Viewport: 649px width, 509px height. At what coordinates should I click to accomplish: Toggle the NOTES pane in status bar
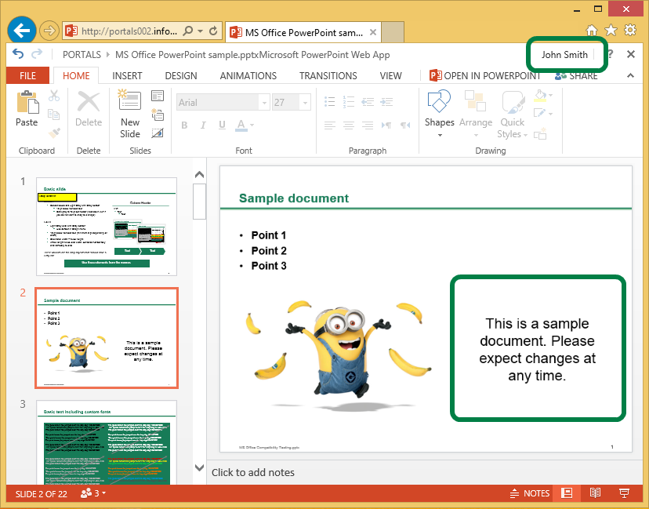tap(530, 493)
